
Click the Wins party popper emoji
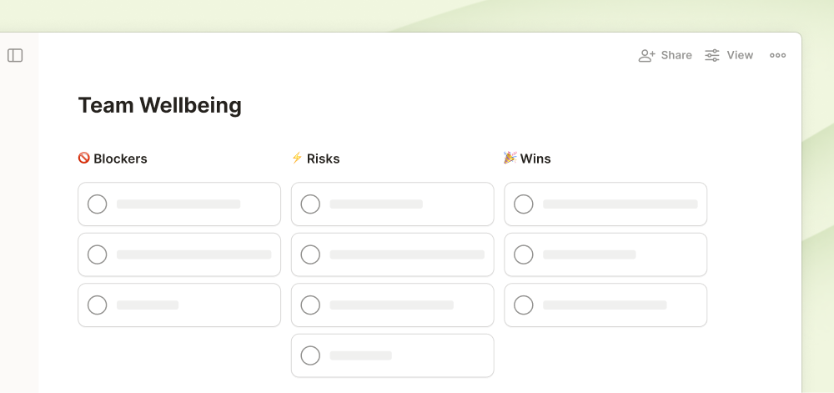(510, 158)
